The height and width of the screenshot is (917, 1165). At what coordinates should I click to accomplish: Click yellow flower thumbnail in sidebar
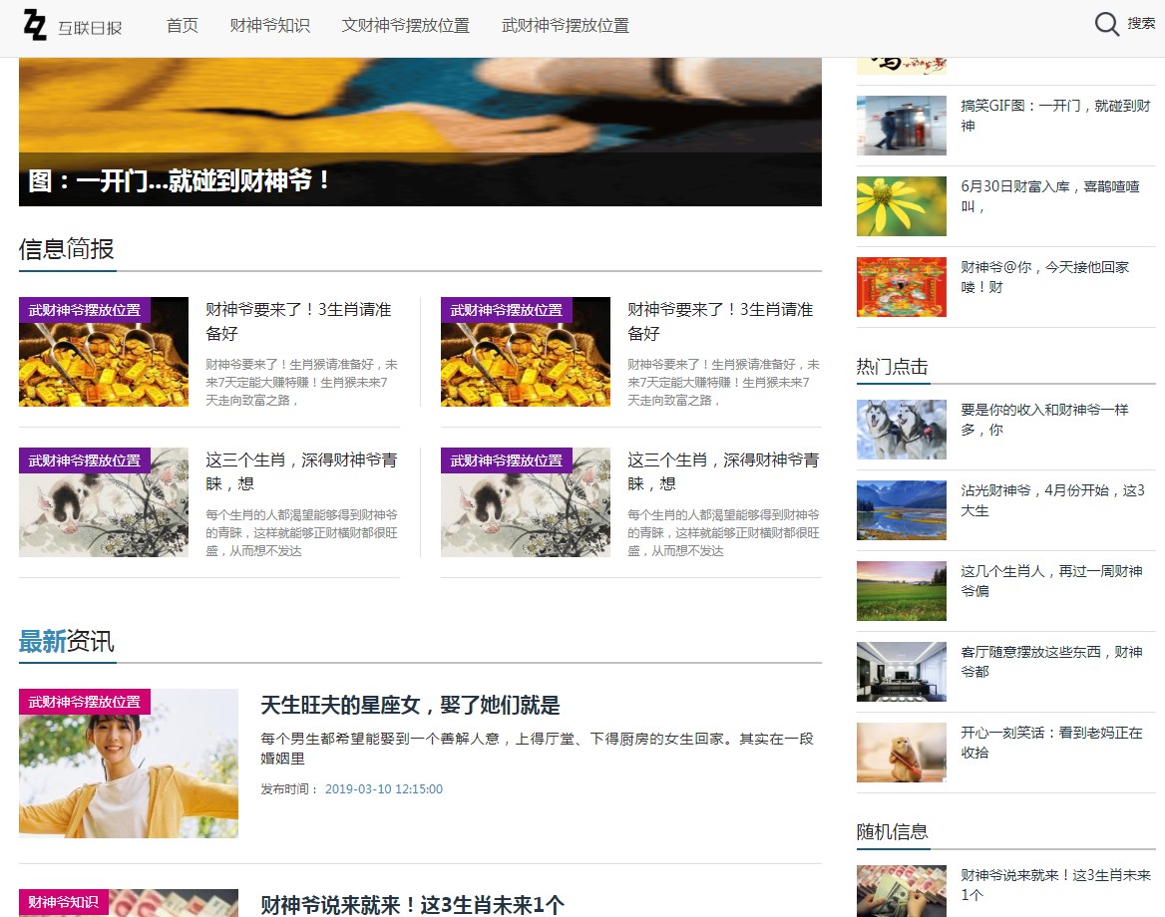click(902, 206)
